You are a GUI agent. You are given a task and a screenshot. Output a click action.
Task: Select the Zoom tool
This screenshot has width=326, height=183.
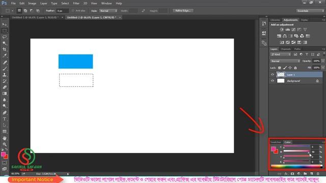coord(5,144)
